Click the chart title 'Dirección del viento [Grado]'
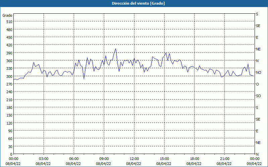This screenshot has width=268, height=167. [138, 3]
